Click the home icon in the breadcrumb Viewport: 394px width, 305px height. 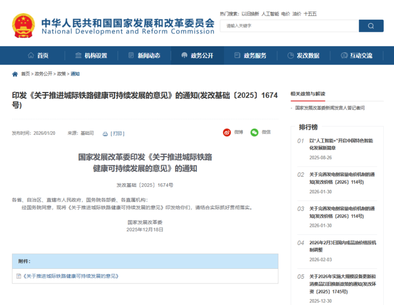click(14, 74)
